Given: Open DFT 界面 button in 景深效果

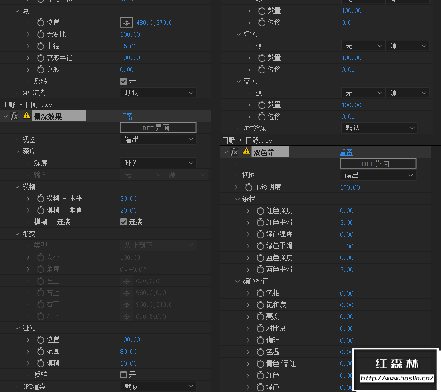Looking at the screenshot, I should click(158, 128).
